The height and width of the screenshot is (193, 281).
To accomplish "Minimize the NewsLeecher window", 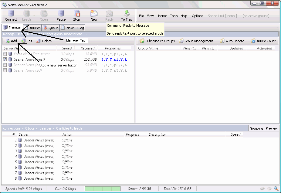I will [254, 3].
